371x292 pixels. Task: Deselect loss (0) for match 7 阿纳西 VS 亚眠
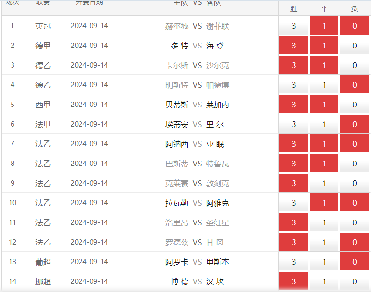(x=354, y=143)
